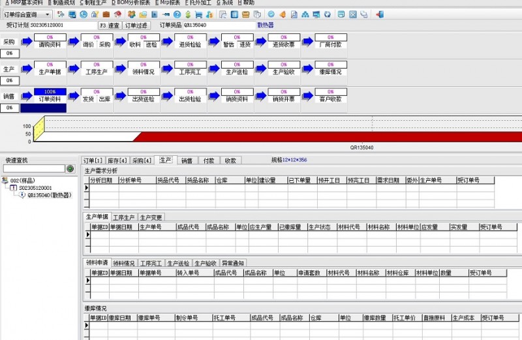The image size is (522, 340).
Task: Click the red QR135040 chart bar
Action: coord(328,136)
